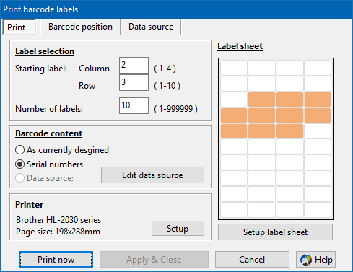The image size is (353, 272).
Task: Select the 'Serial numbers' radio option
Action: pyautogui.click(x=19, y=164)
